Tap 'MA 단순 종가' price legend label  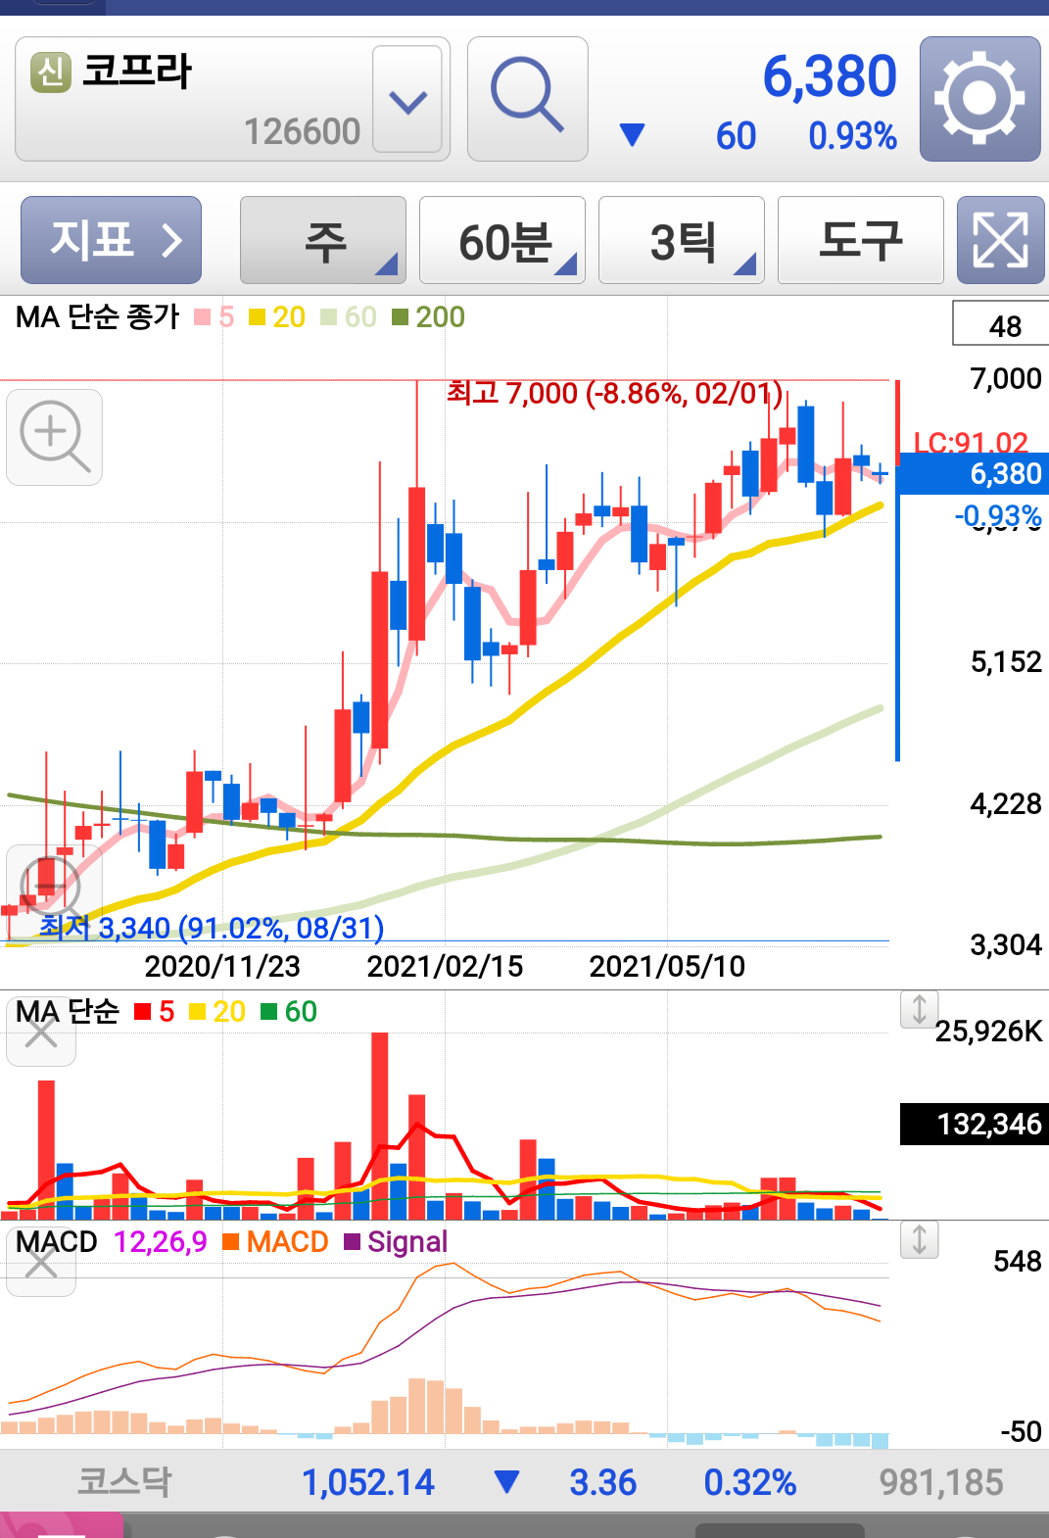[x=98, y=317]
